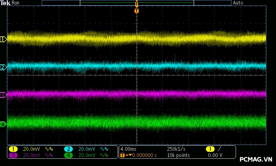Open the 250kS/s sample rate readout
The height and width of the screenshot is (166, 276).
pos(176,149)
